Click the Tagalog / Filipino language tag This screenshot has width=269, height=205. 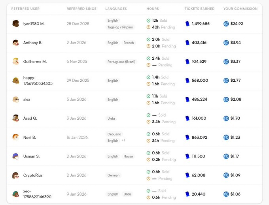[120, 27]
